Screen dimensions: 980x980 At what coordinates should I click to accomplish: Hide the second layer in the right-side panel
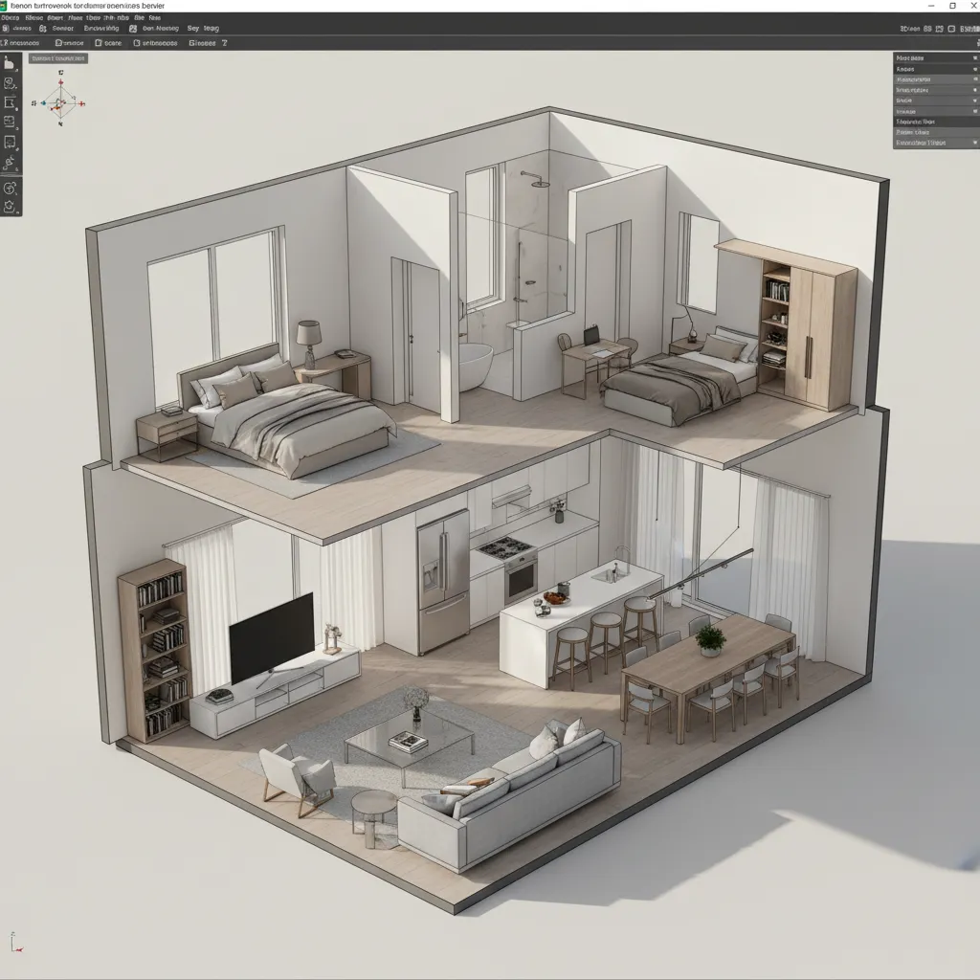point(974,70)
